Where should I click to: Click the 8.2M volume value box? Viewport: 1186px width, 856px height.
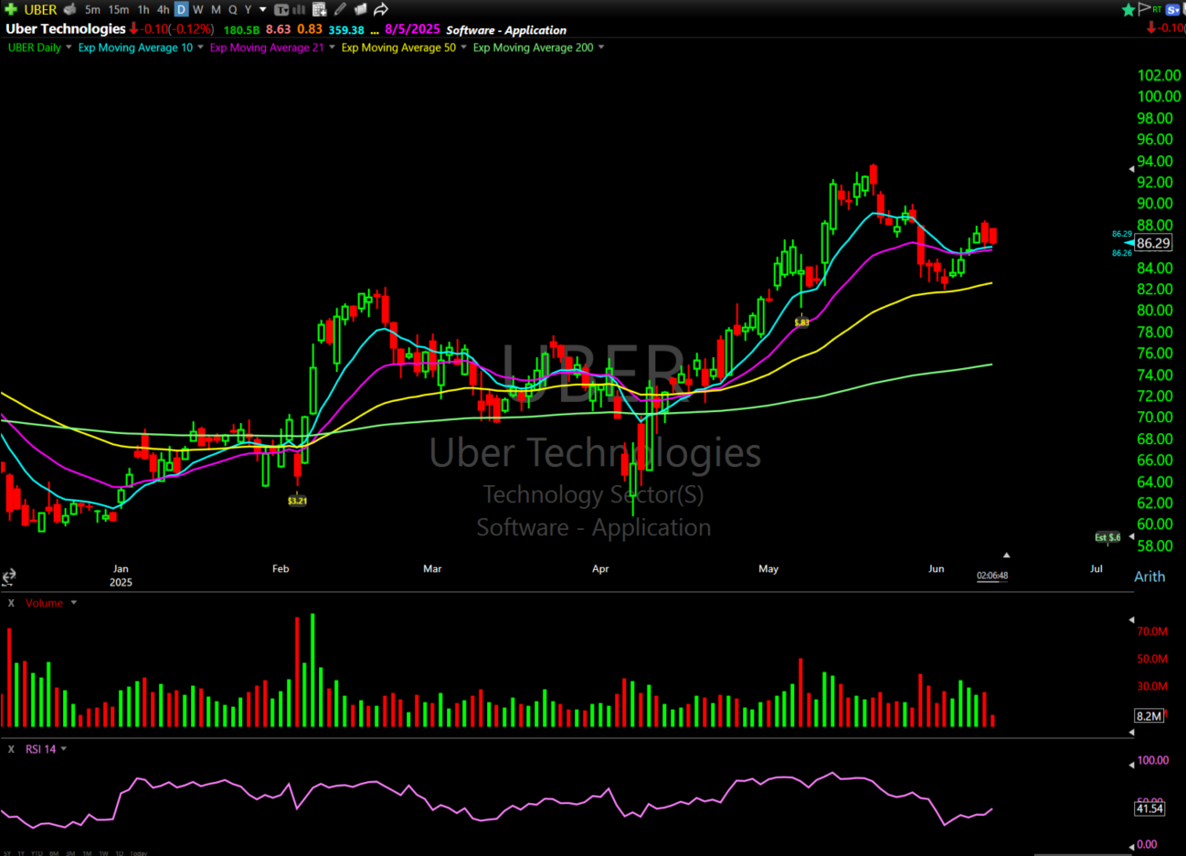(1149, 715)
